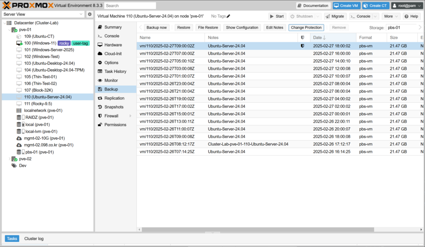The width and height of the screenshot is (425, 247).
Task: Switch to the Cluster log tab
Action: point(34,239)
